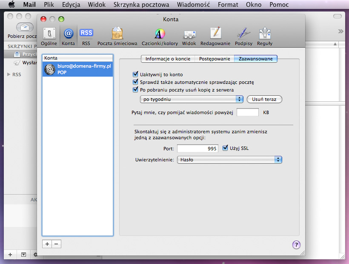Open the Wiadomość menu
The image size is (349, 264).
click(193, 4)
